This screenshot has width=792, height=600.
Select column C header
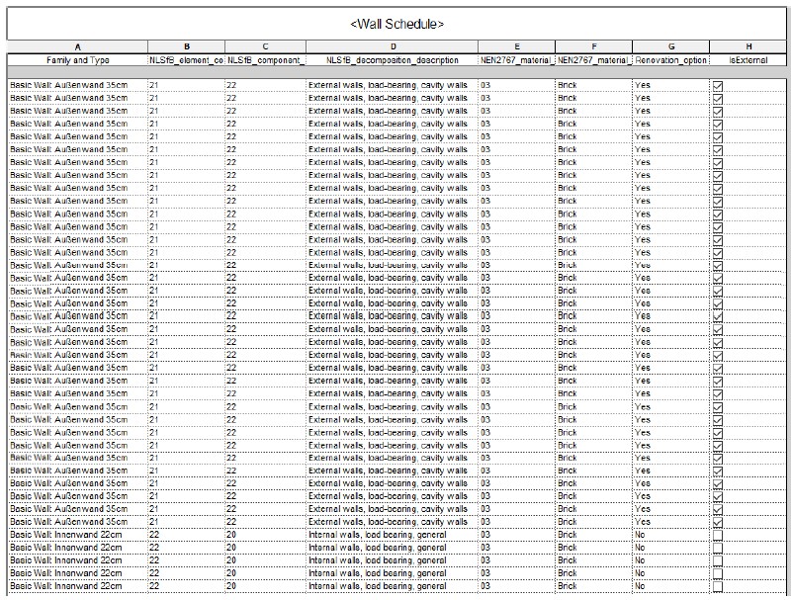click(265, 47)
